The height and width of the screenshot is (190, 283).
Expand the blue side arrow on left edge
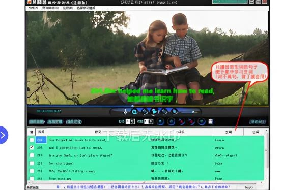coord(3,135)
